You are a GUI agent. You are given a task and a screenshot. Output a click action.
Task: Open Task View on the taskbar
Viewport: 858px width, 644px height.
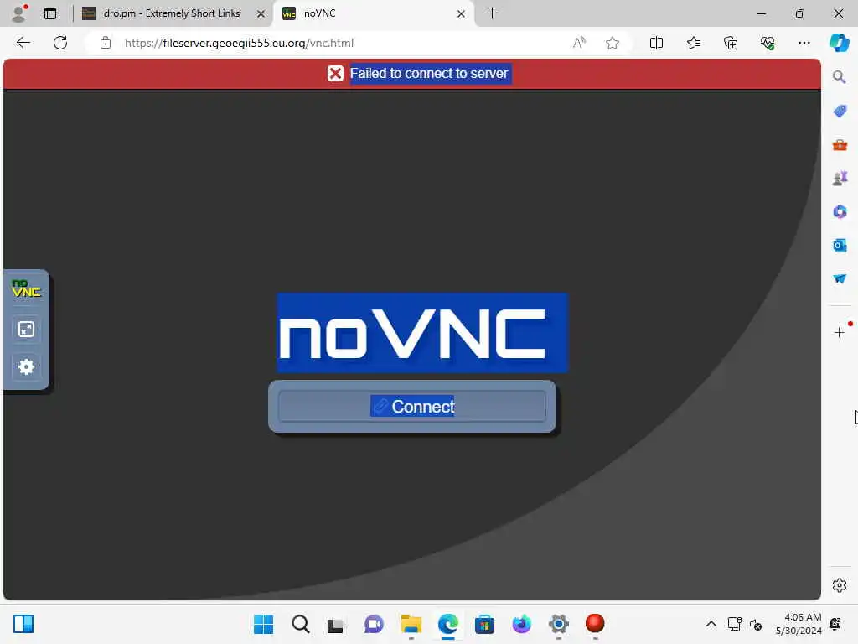pos(335,624)
